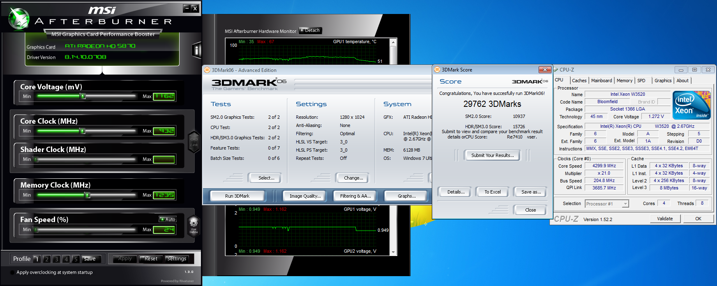
Task: Click the Core Clock slider handle
Action: 82,131
